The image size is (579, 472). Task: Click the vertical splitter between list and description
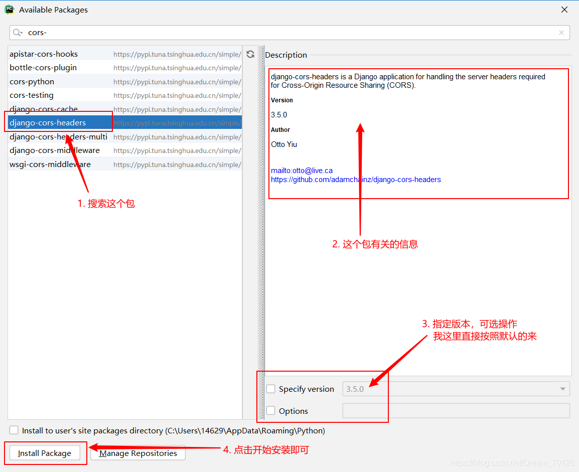(x=261, y=233)
